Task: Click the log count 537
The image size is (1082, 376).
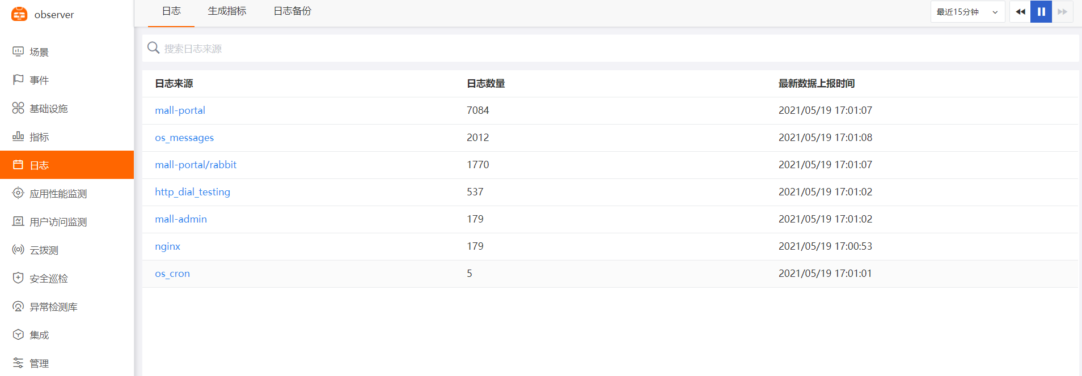Action: [475, 192]
